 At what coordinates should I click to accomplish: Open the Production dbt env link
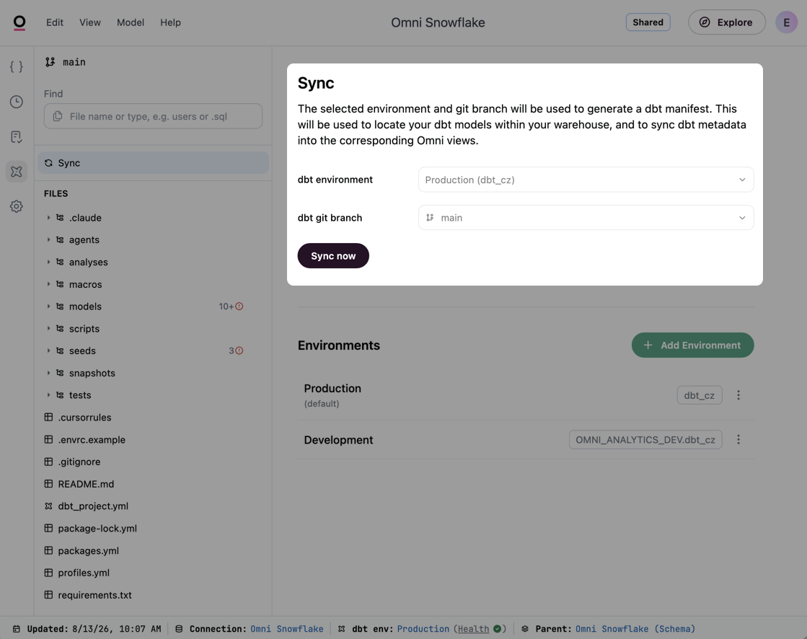click(423, 629)
